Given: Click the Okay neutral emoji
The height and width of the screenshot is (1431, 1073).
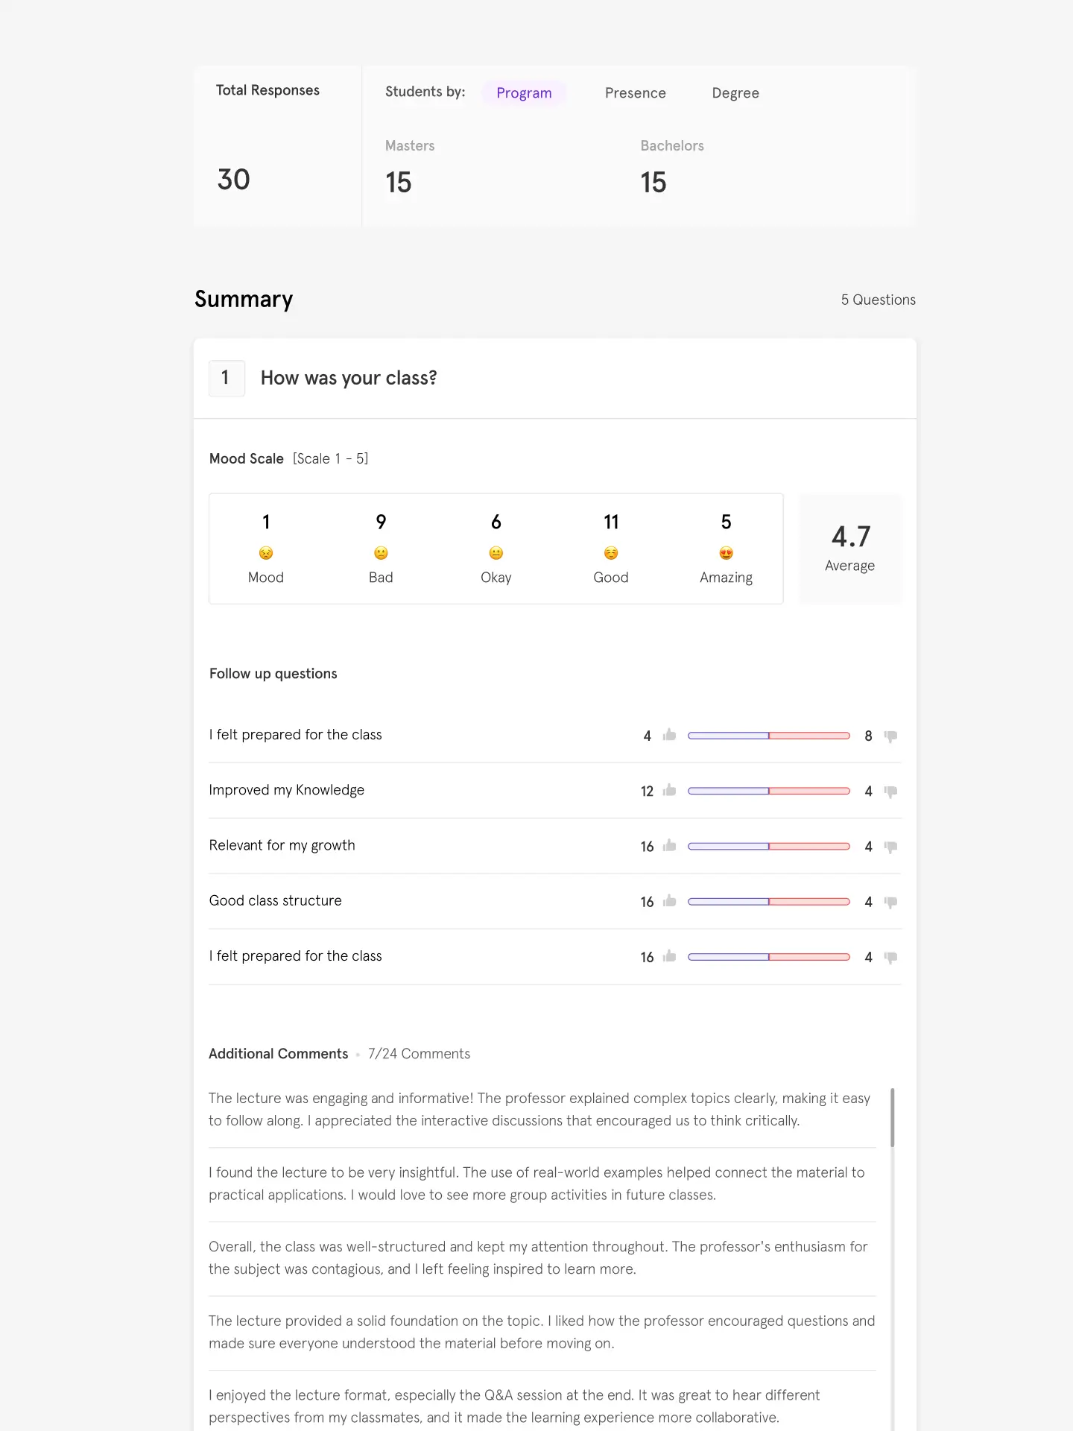Looking at the screenshot, I should tap(496, 553).
